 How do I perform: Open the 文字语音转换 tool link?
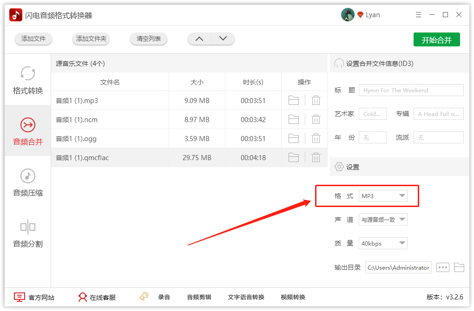click(246, 297)
